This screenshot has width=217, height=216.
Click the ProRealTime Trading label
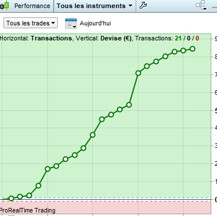tap(28, 210)
